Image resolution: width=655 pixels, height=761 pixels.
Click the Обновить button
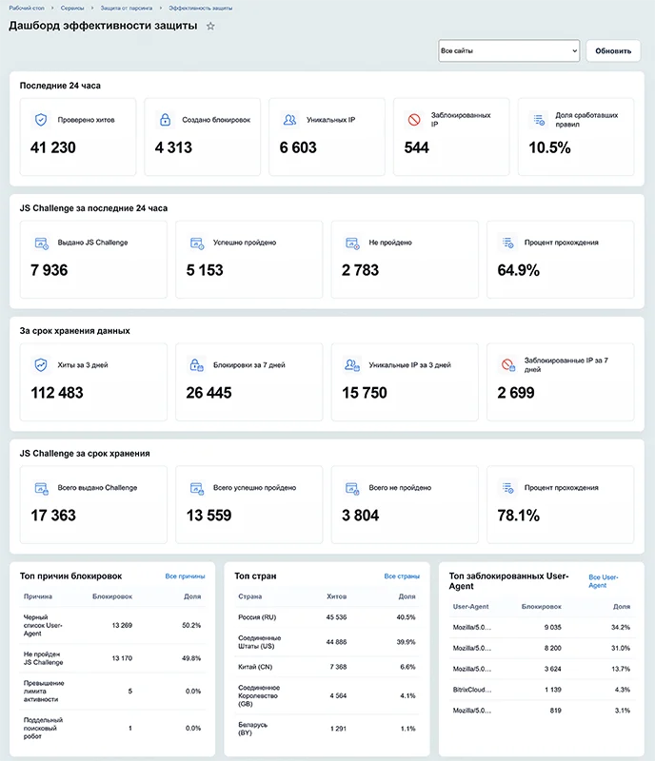(613, 50)
